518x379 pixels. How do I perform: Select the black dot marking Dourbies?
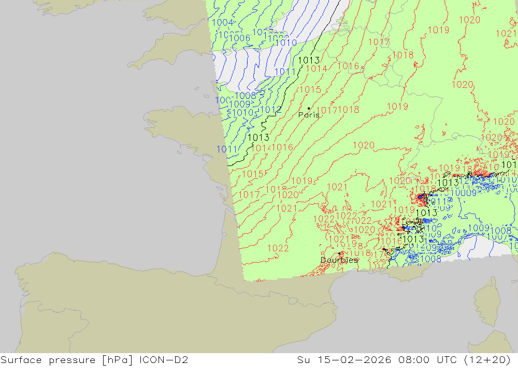tap(339, 253)
